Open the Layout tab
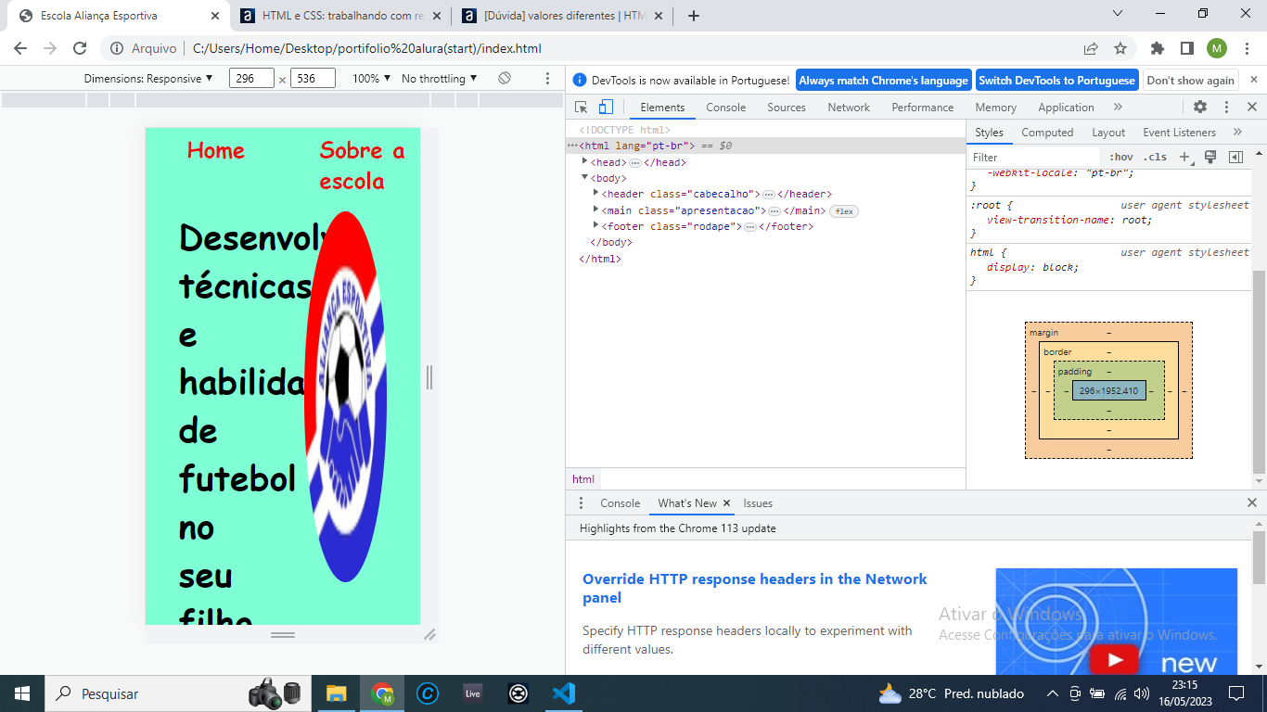Viewport: 1267px width, 712px height. click(x=1108, y=133)
